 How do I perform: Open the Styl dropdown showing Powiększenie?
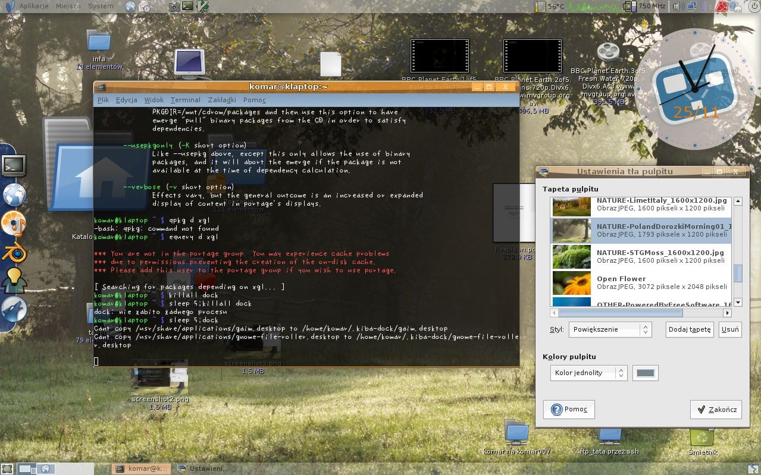click(x=610, y=329)
